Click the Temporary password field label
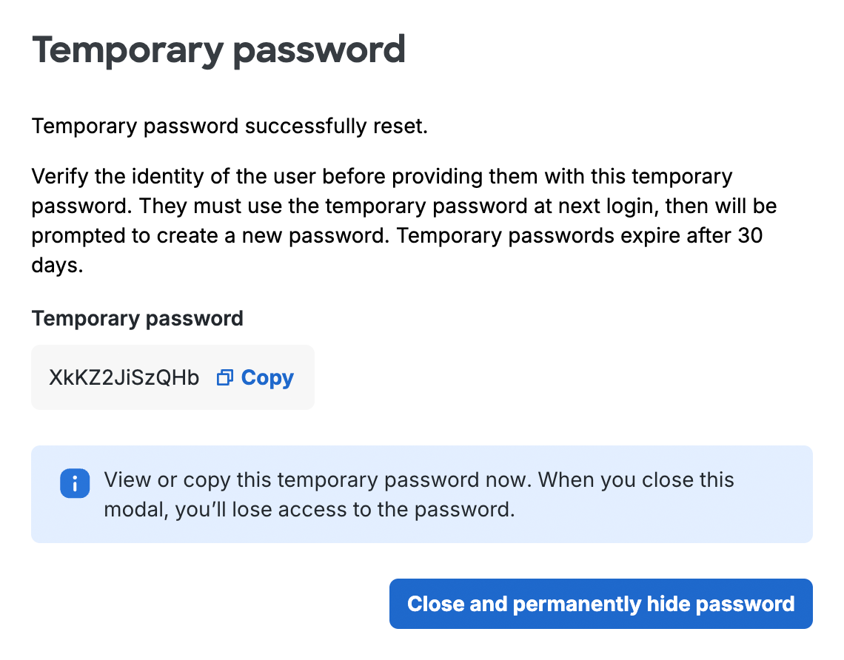 pos(137,318)
